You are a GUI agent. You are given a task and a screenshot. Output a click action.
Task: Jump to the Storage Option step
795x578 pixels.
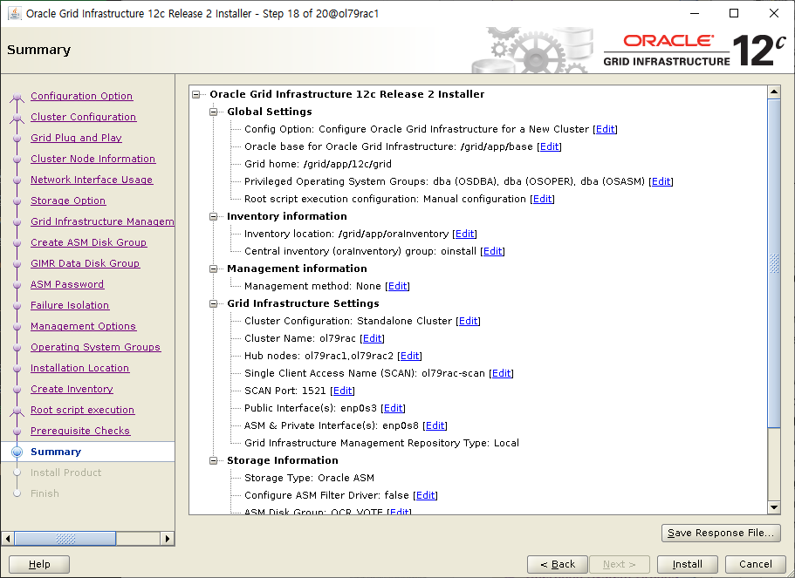coord(68,201)
